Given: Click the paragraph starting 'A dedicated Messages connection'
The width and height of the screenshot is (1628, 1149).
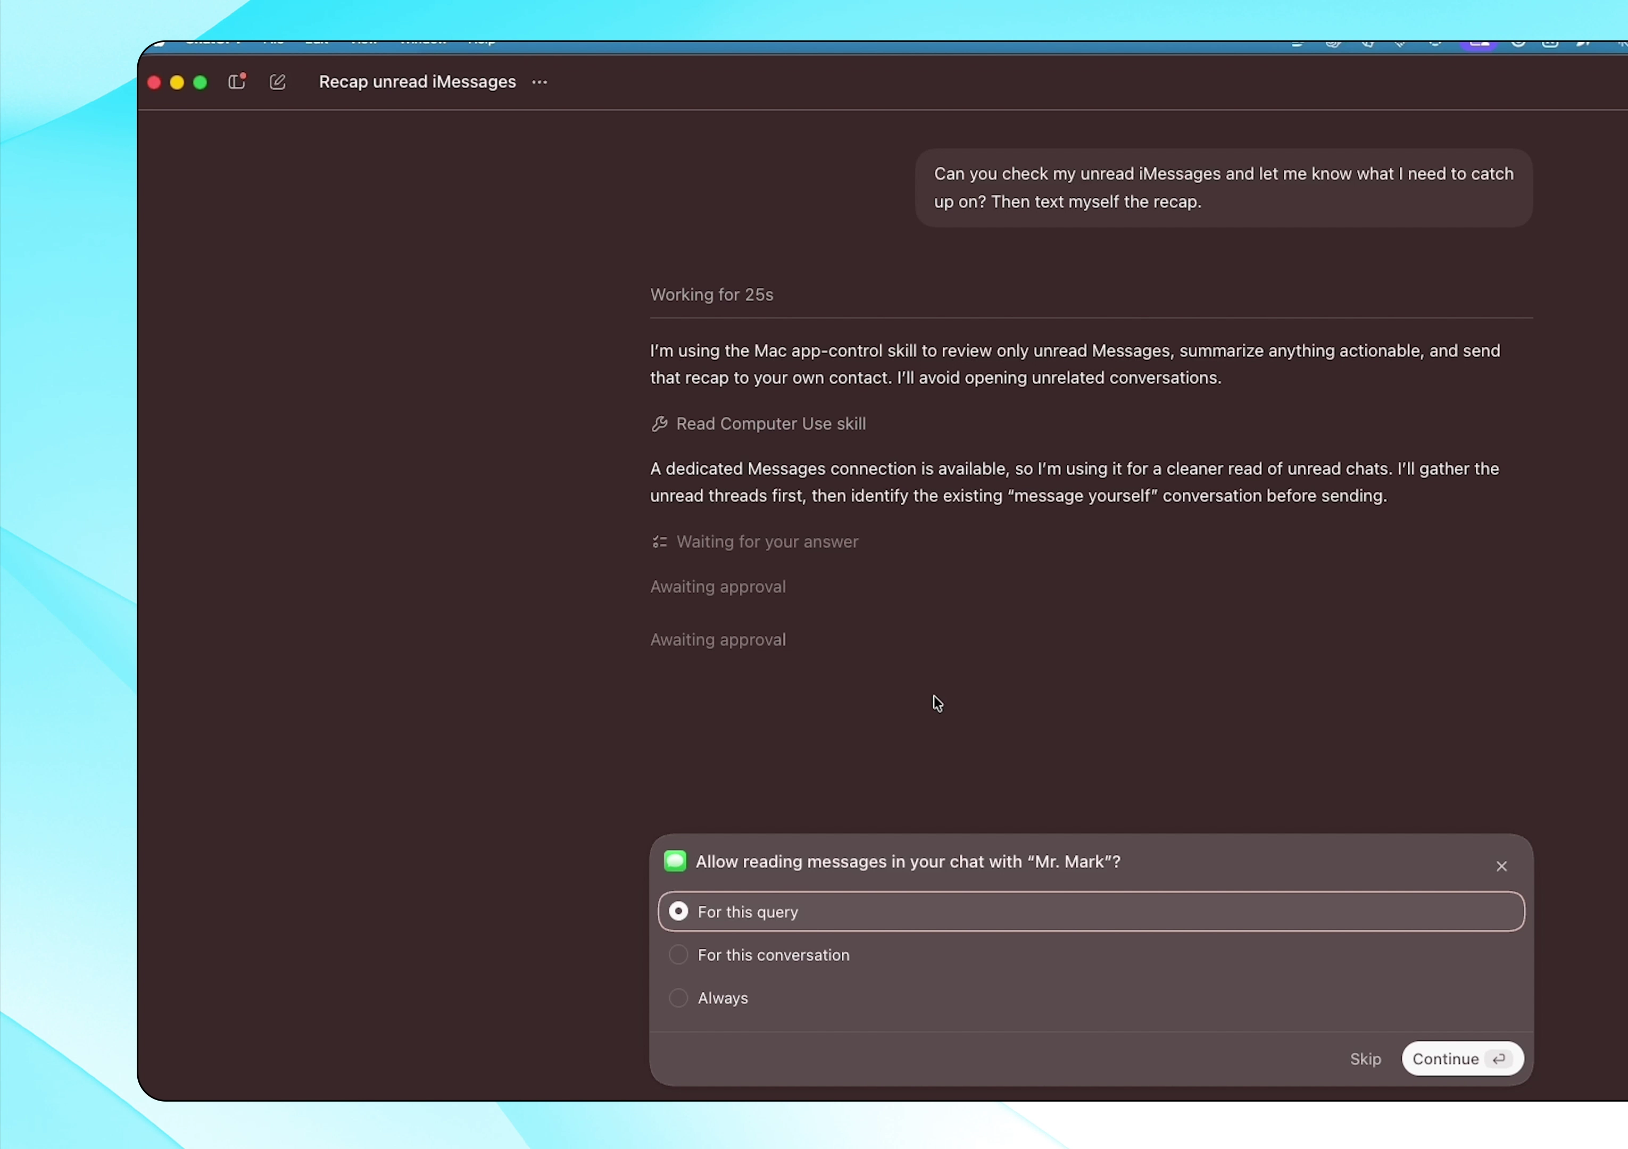Looking at the screenshot, I should click(1074, 482).
